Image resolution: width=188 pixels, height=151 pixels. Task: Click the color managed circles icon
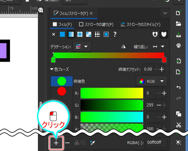click(x=77, y=143)
